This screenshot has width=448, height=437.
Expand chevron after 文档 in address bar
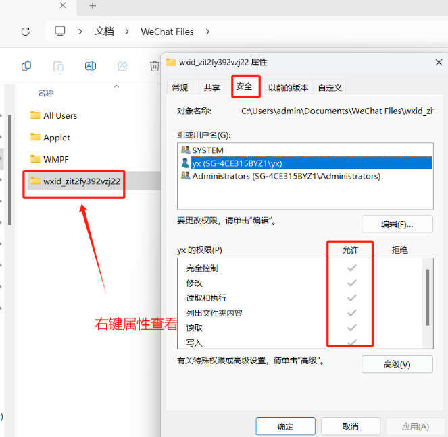coord(127,31)
